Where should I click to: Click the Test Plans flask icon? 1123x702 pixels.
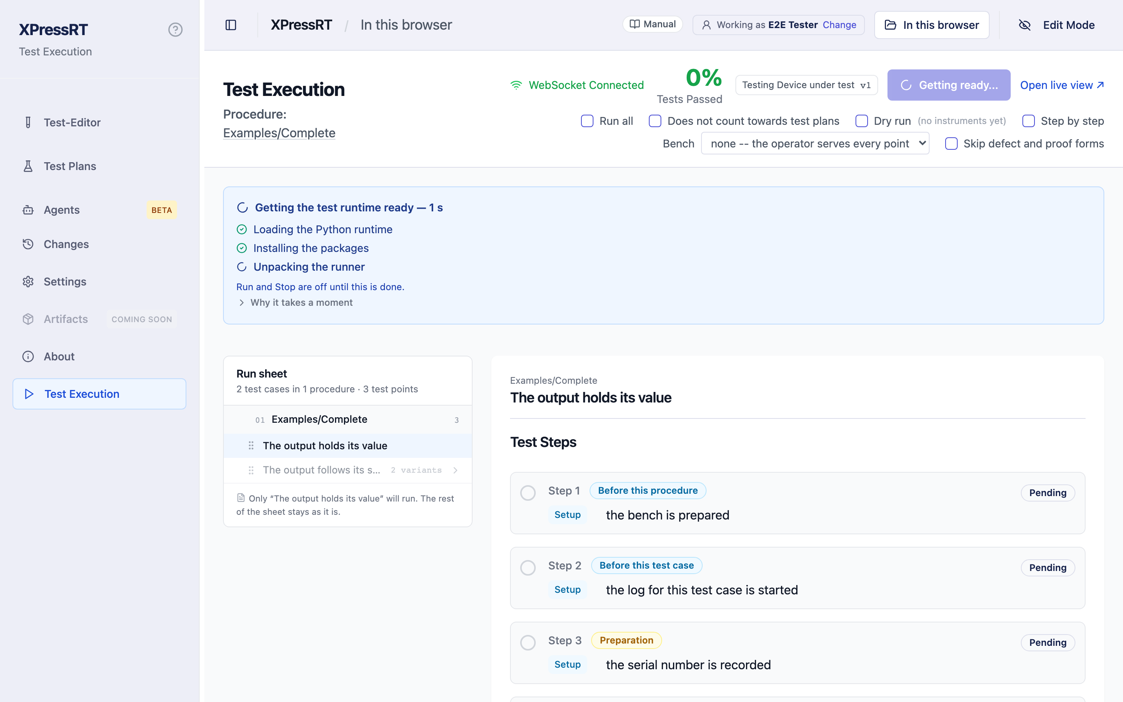pyautogui.click(x=28, y=166)
